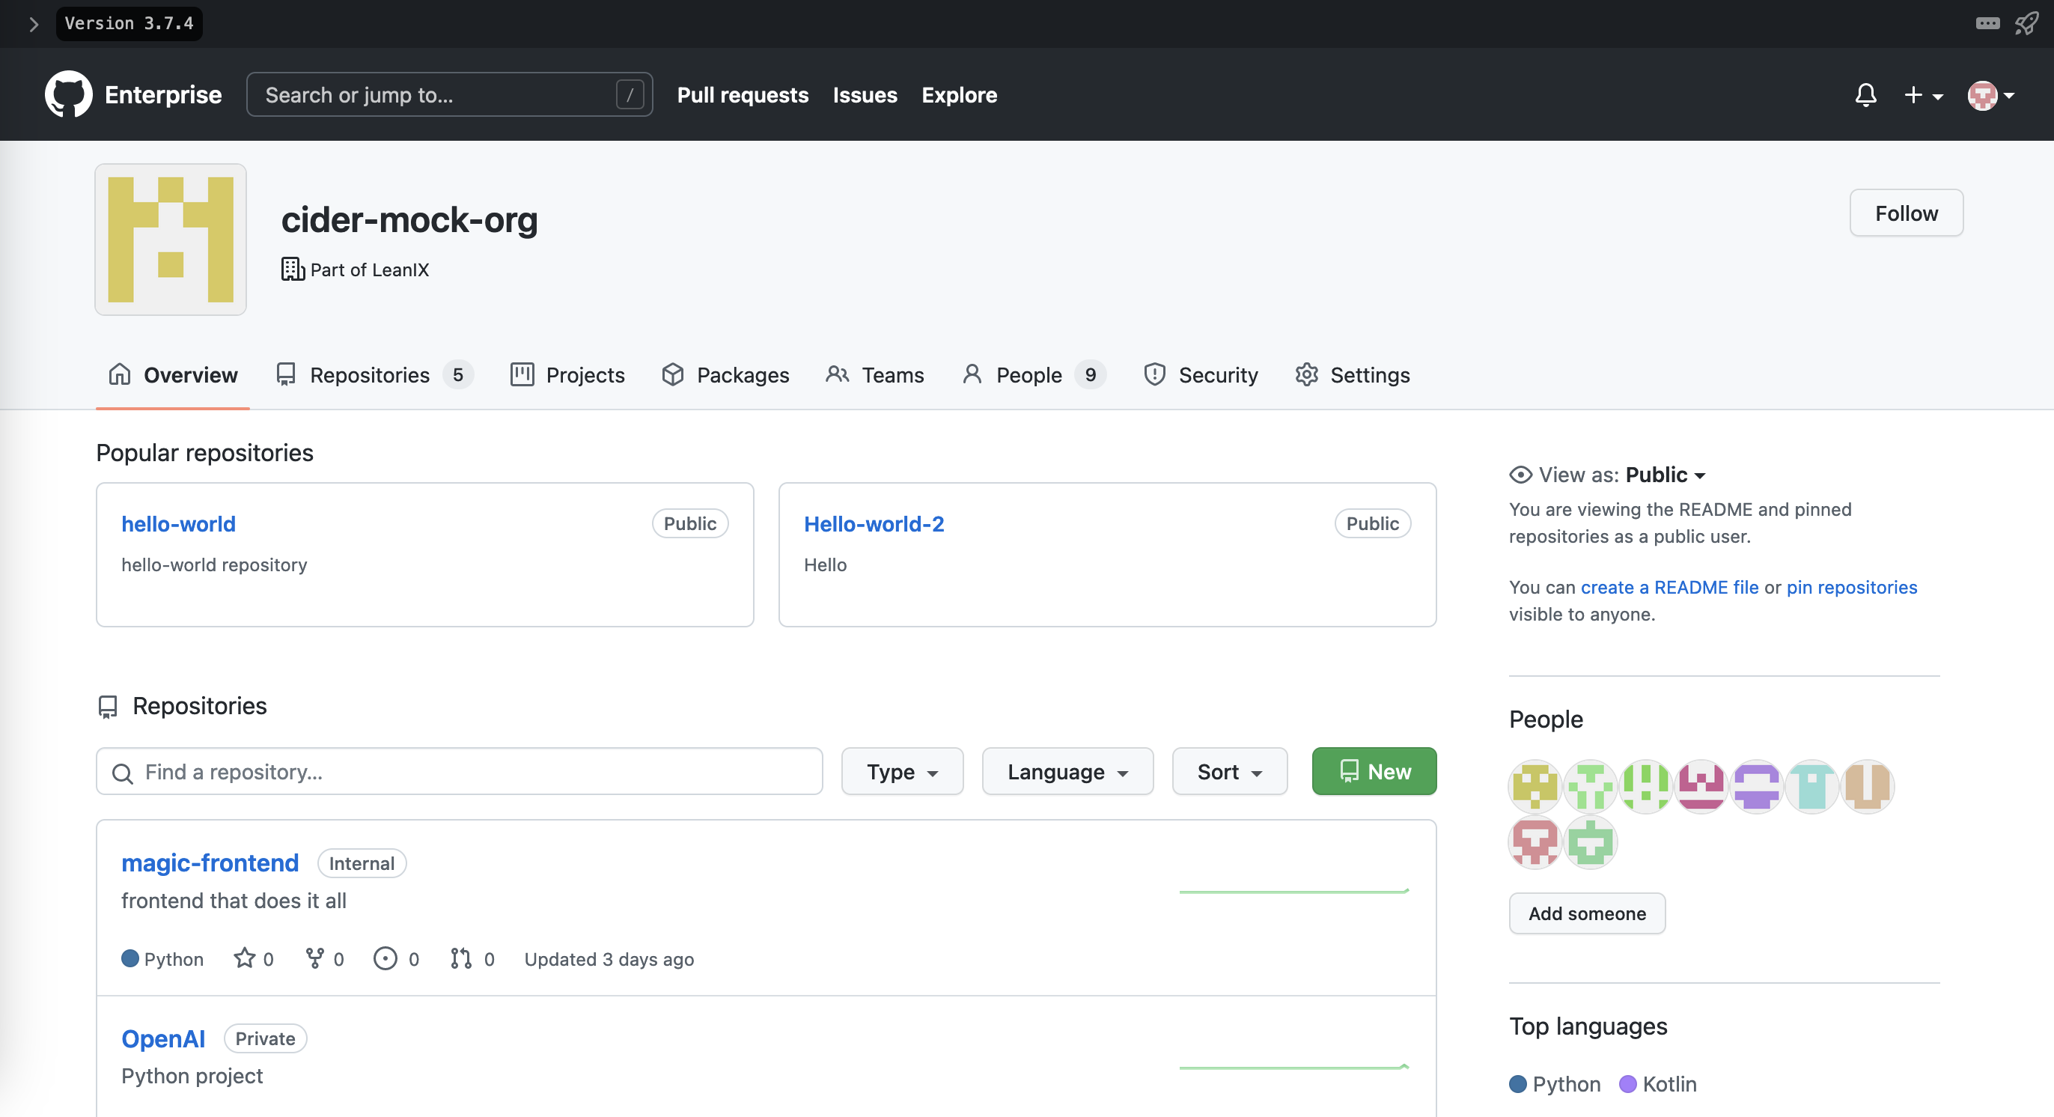
Task: Open the Security tab
Action: click(x=1201, y=374)
